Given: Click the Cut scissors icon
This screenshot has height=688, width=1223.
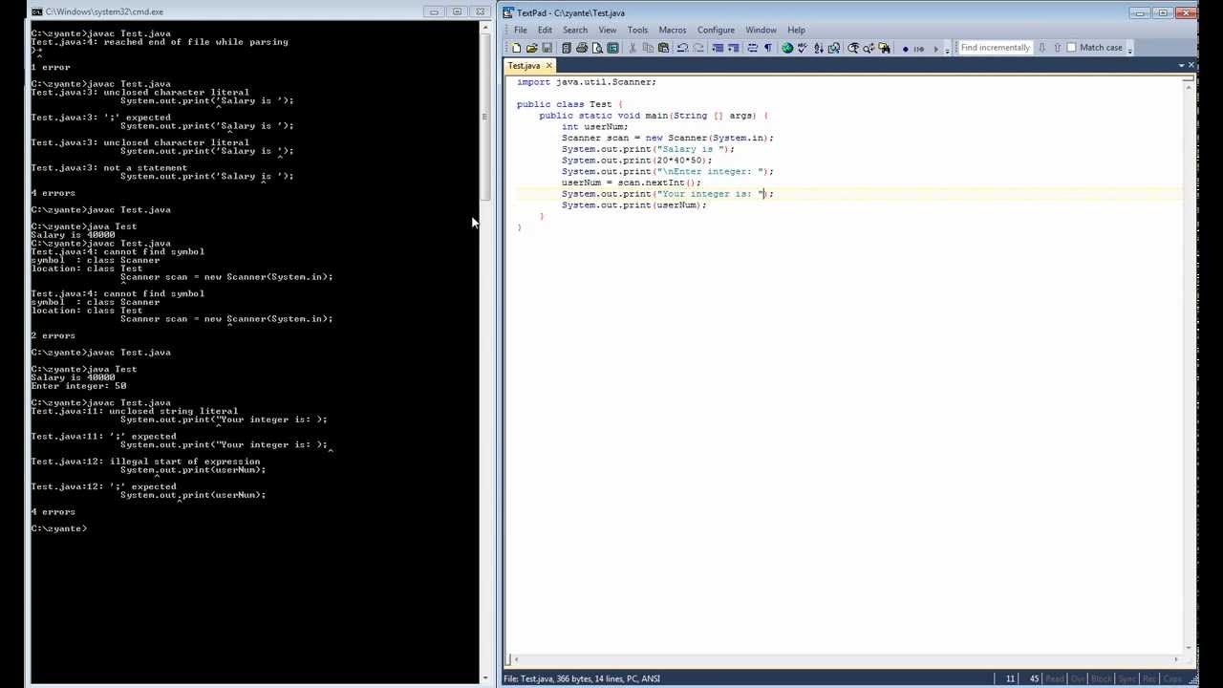Looking at the screenshot, I should point(631,48).
